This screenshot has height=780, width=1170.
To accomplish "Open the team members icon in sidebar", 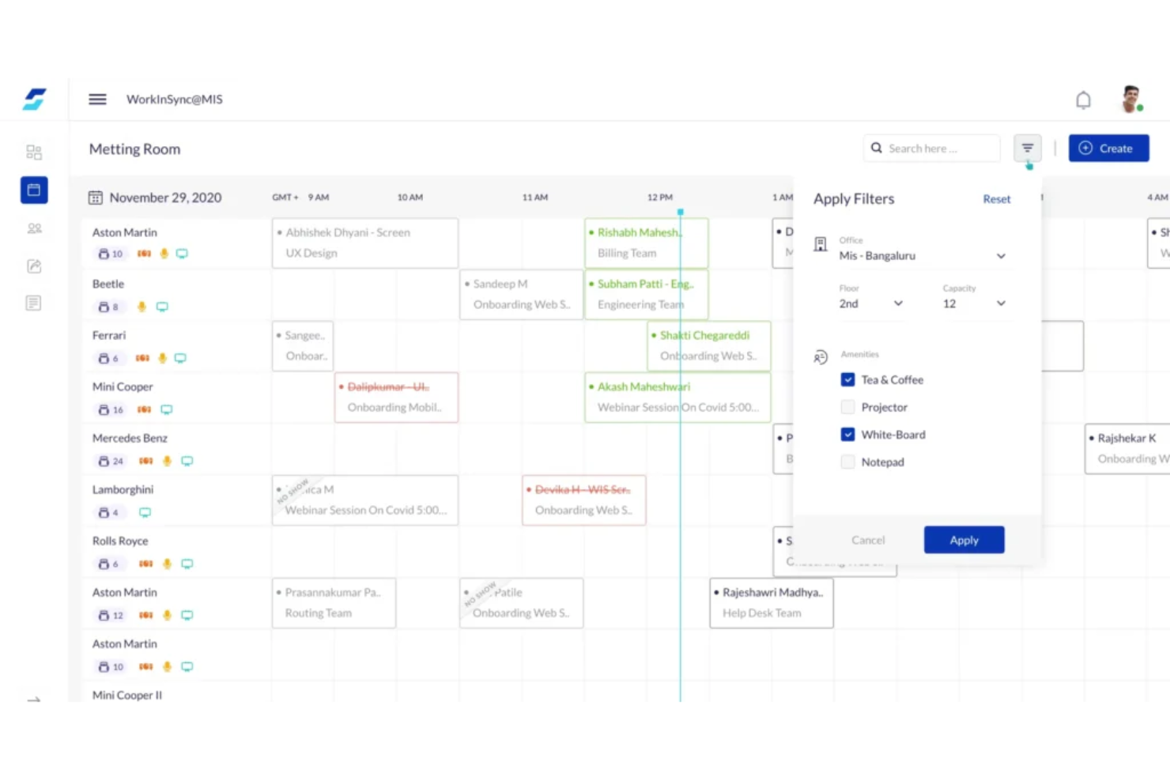I will 34,228.
